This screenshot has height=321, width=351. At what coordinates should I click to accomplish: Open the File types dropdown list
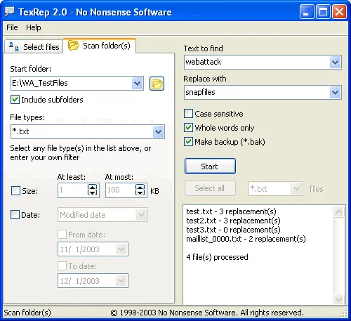tap(159, 131)
